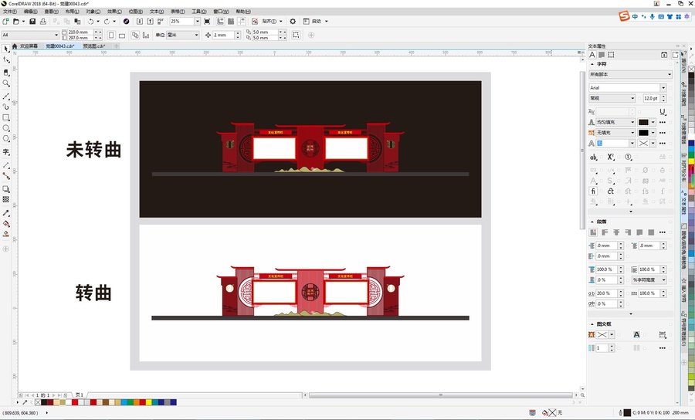Click the New document icon
Screen dimensions: 695x420
(x=5, y=22)
